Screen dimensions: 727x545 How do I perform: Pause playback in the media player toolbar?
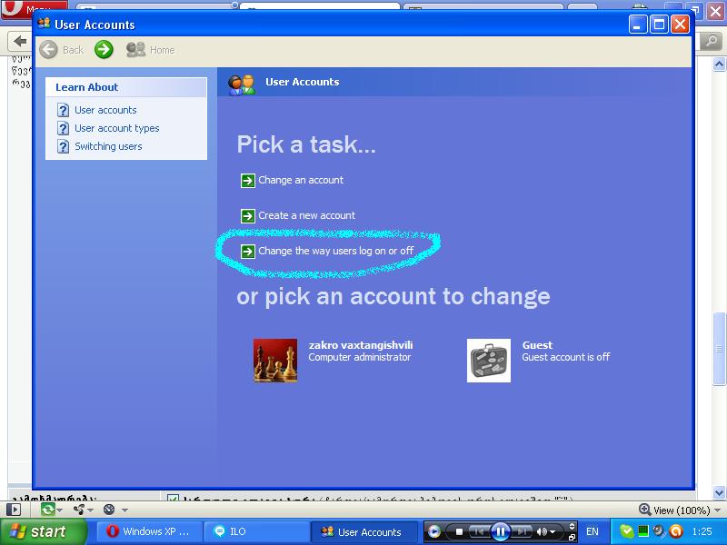click(x=501, y=531)
